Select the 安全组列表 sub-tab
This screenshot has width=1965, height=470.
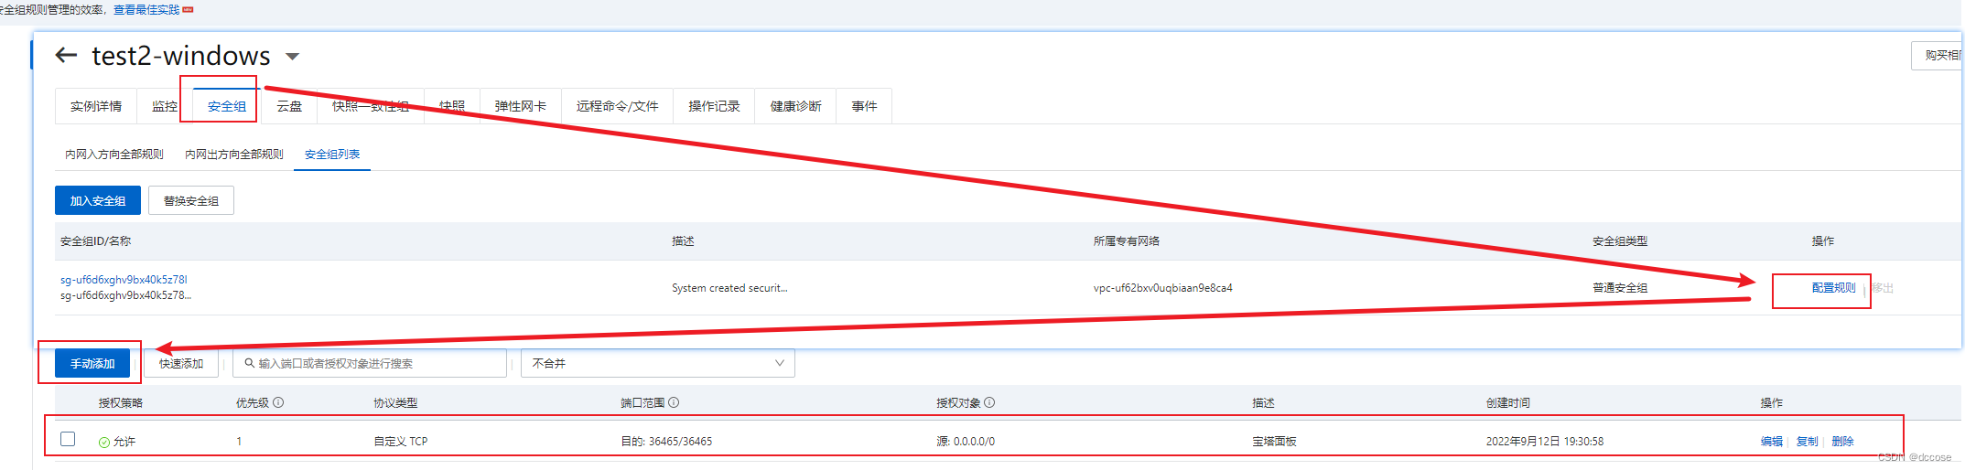click(332, 155)
